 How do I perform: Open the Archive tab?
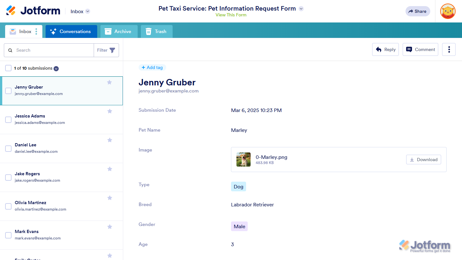coord(119,31)
